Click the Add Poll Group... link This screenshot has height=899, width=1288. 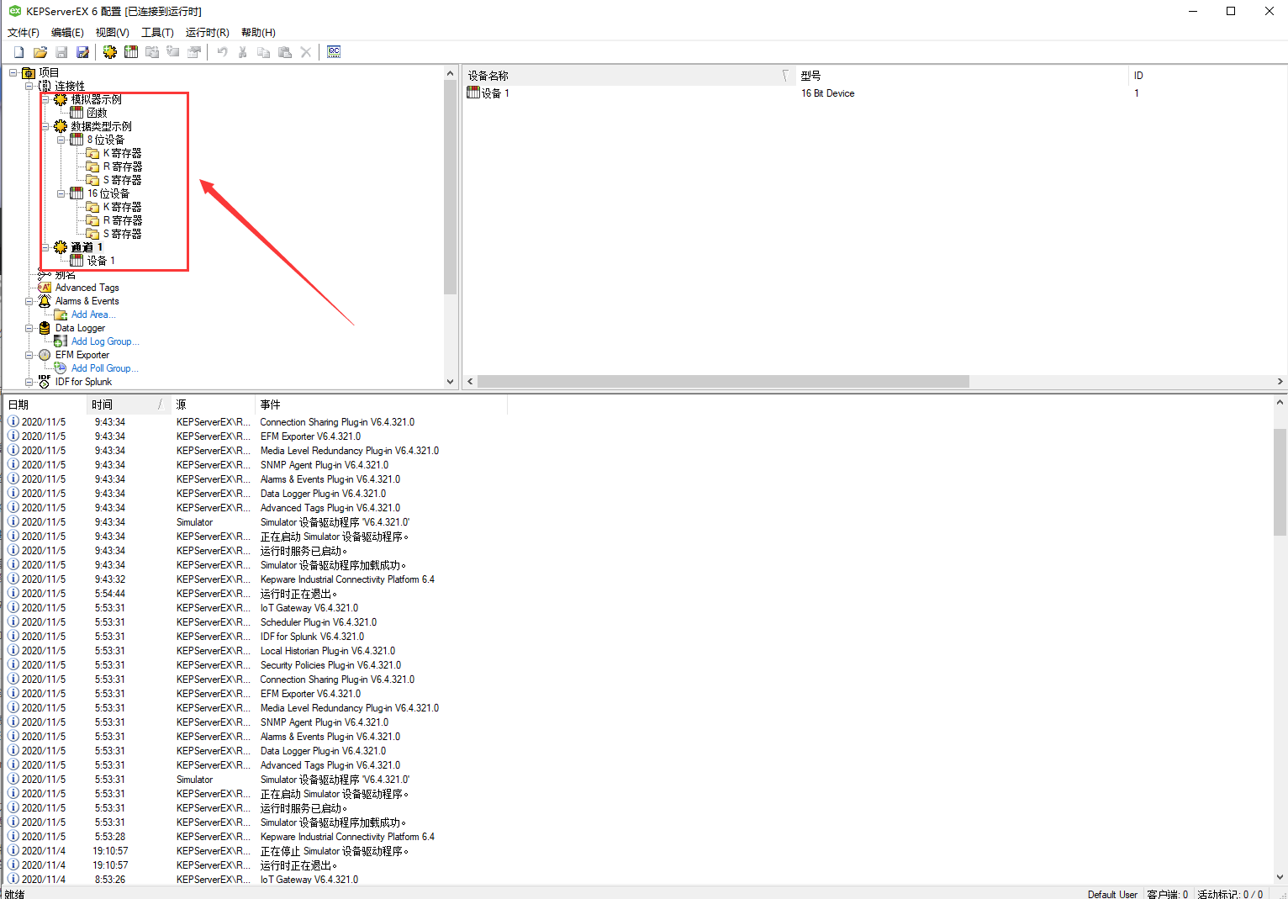105,368
